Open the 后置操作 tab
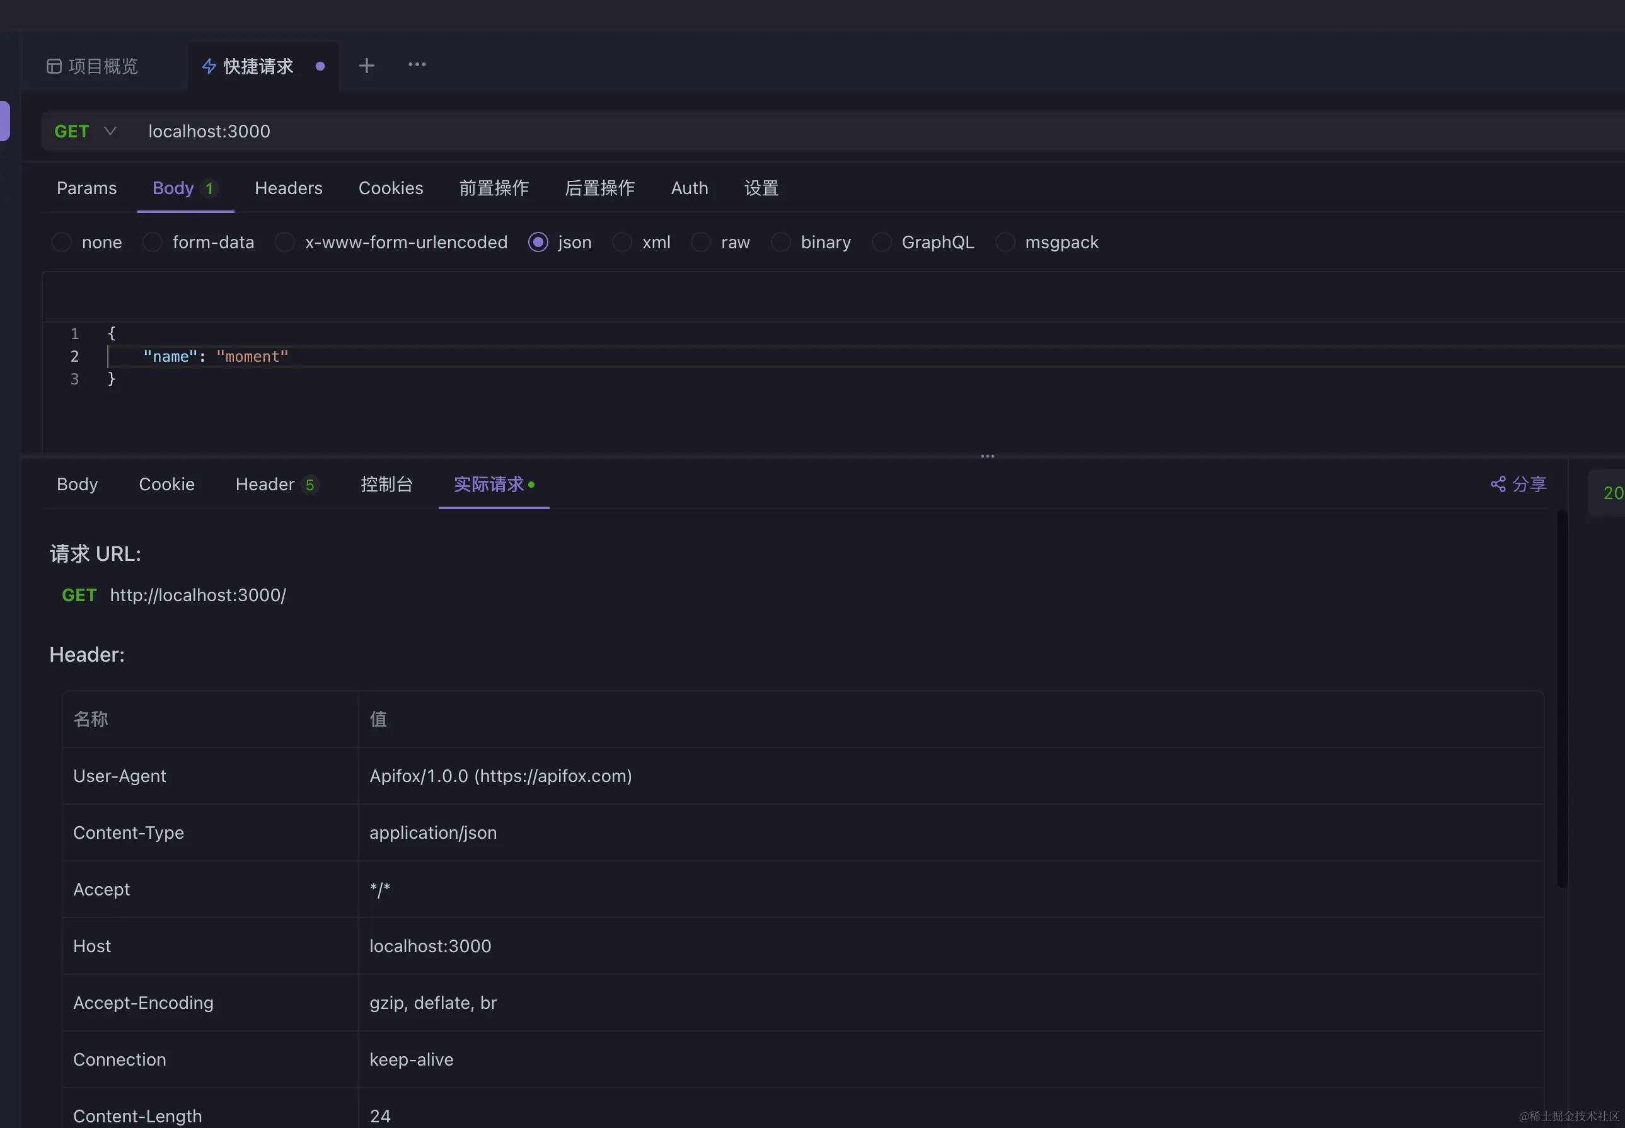This screenshot has width=1625, height=1128. coord(600,188)
